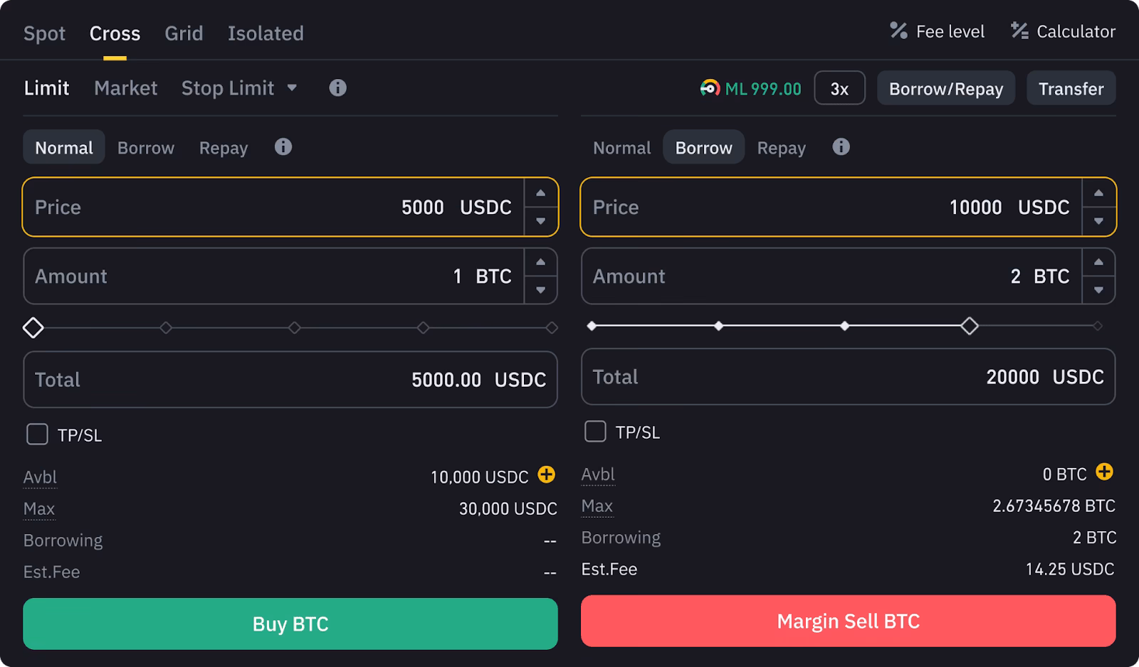Switch the sell panel to Normal mode
This screenshot has height=667, width=1139.
(x=621, y=147)
